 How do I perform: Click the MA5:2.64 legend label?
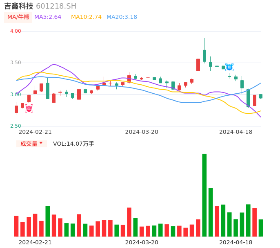pyautogui.click(x=48, y=17)
